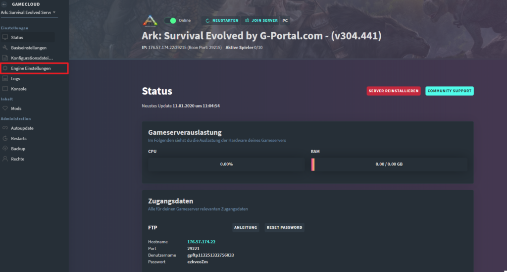The image size is (507, 272).
Task: Open Konfigurationsdateien file icon
Action: pyautogui.click(x=5, y=58)
